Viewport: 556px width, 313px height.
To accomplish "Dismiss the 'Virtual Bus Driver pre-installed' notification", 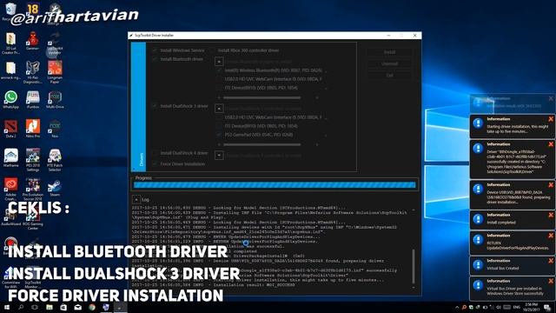I will coord(551,282).
